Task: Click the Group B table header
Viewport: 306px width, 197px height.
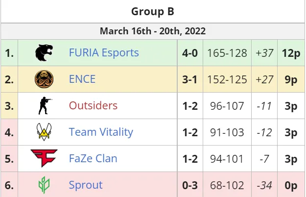Action: [x=153, y=11]
